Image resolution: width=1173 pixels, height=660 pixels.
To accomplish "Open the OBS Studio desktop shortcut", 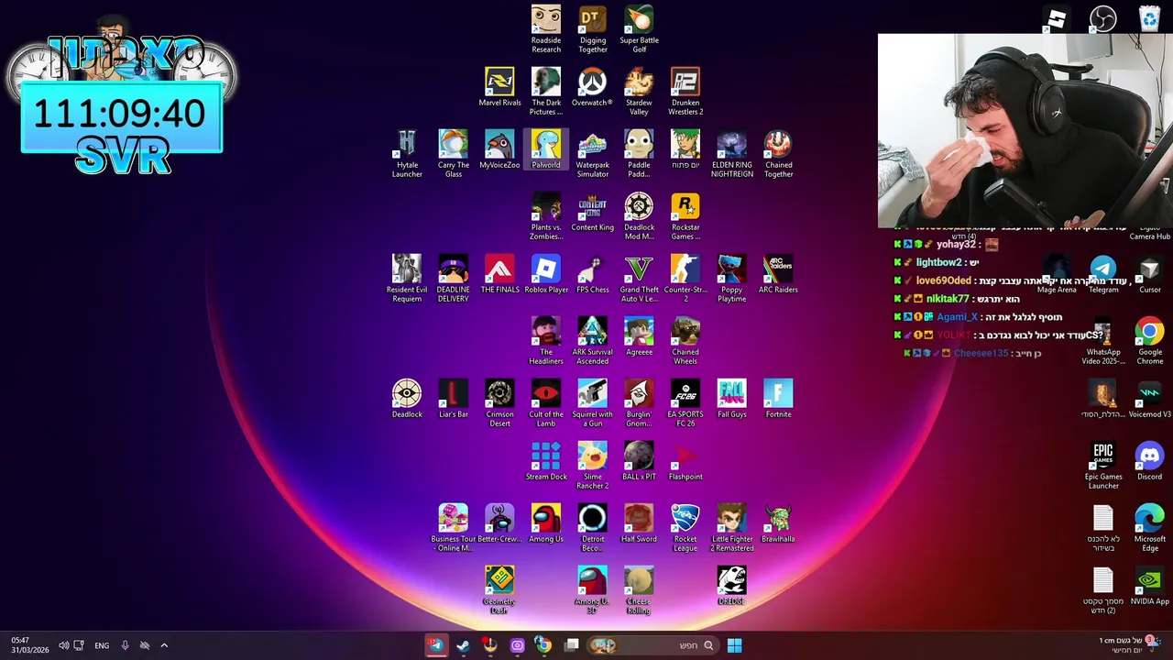I will (x=1103, y=18).
